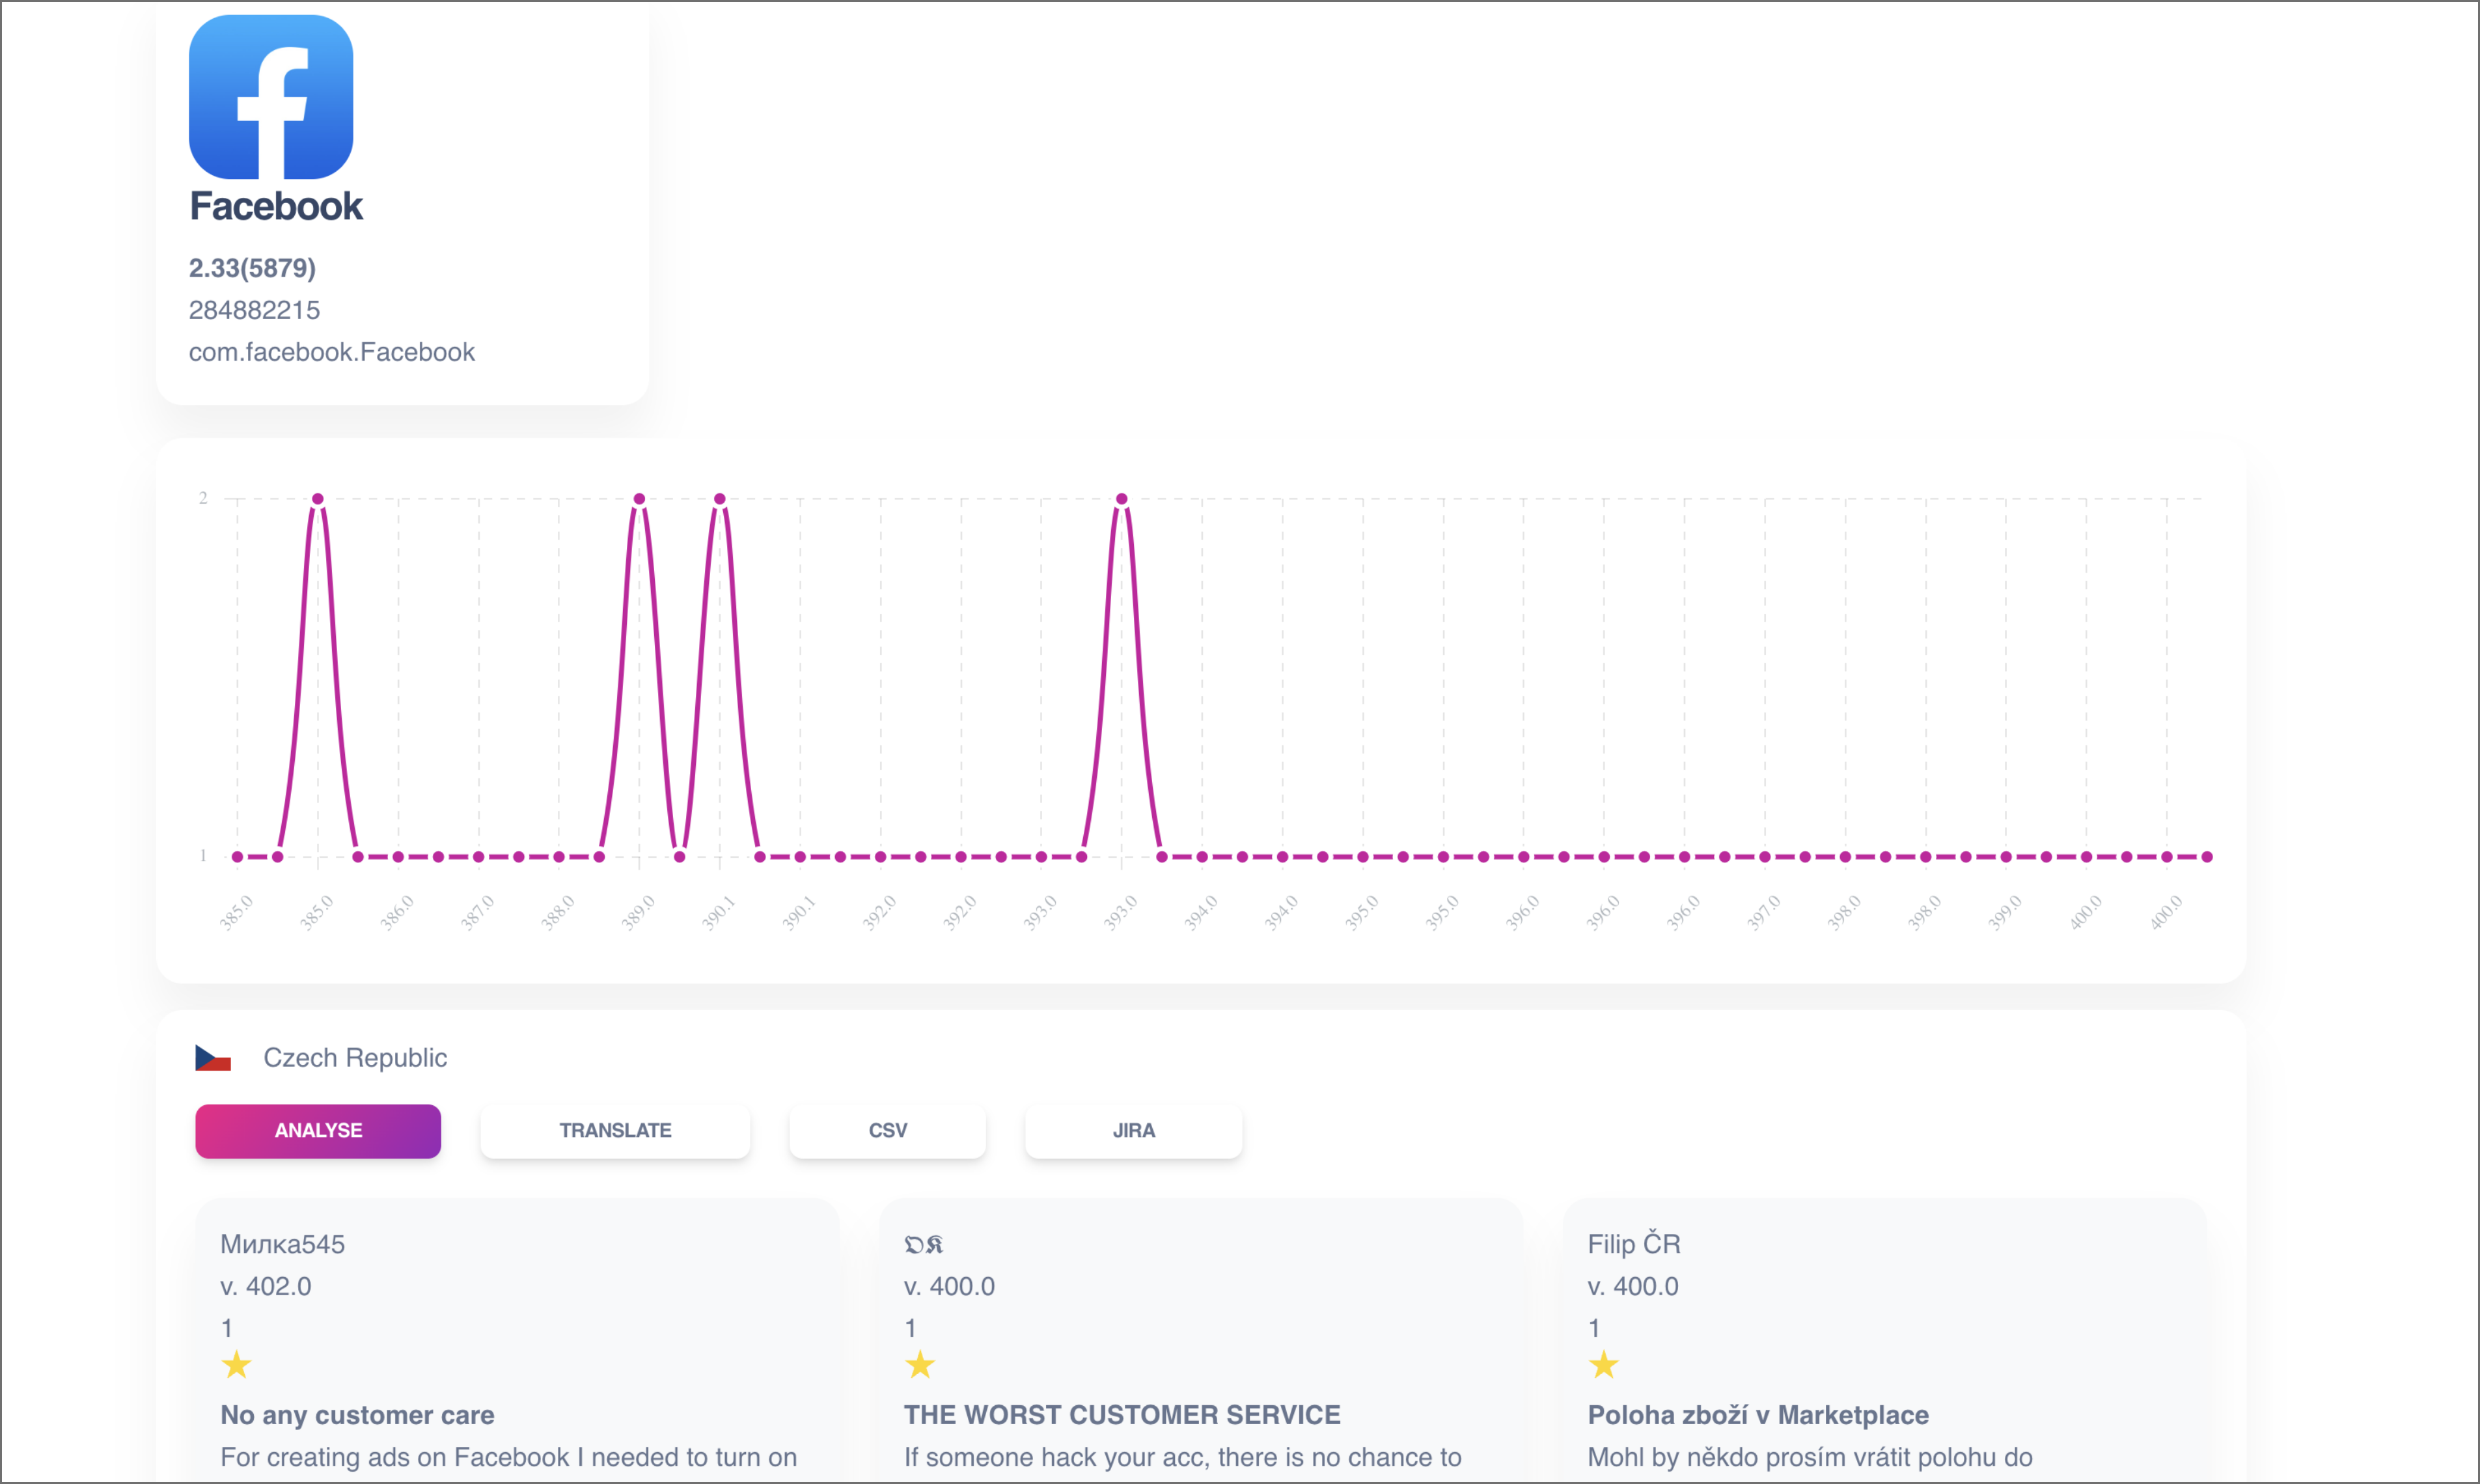Viewport: 2480px width, 1484px height.
Task: Open the review titled Poloha zboží v Marketplace
Action: click(1758, 1415)
